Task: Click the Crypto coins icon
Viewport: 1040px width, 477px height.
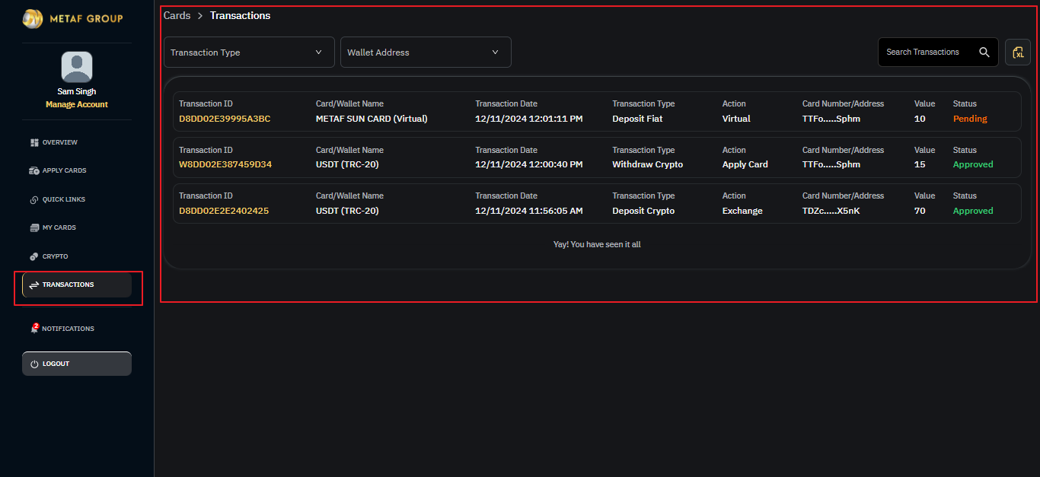Action: (34, 256)
